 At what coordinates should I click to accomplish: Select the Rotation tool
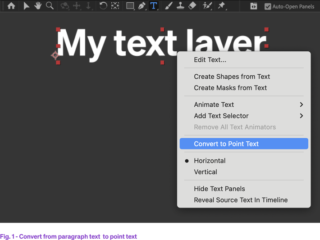103,6
